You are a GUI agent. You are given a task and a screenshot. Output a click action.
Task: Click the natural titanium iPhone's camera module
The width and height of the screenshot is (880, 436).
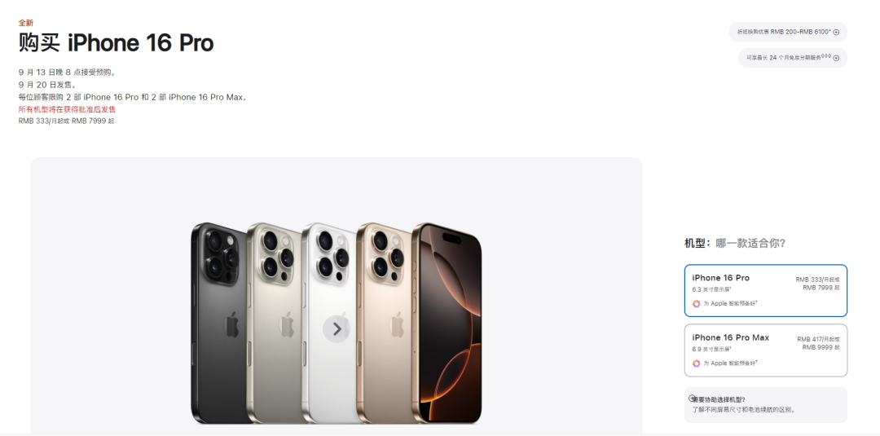tap(277, 255)
